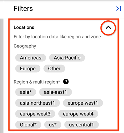Filter by asia* multi-region chip

tap(26, 92)
